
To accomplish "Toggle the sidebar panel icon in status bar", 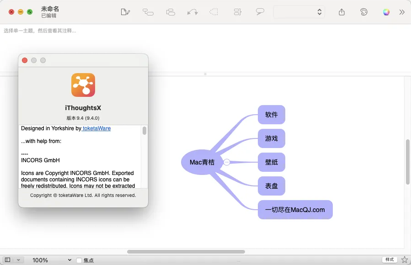I will (8, 260).
